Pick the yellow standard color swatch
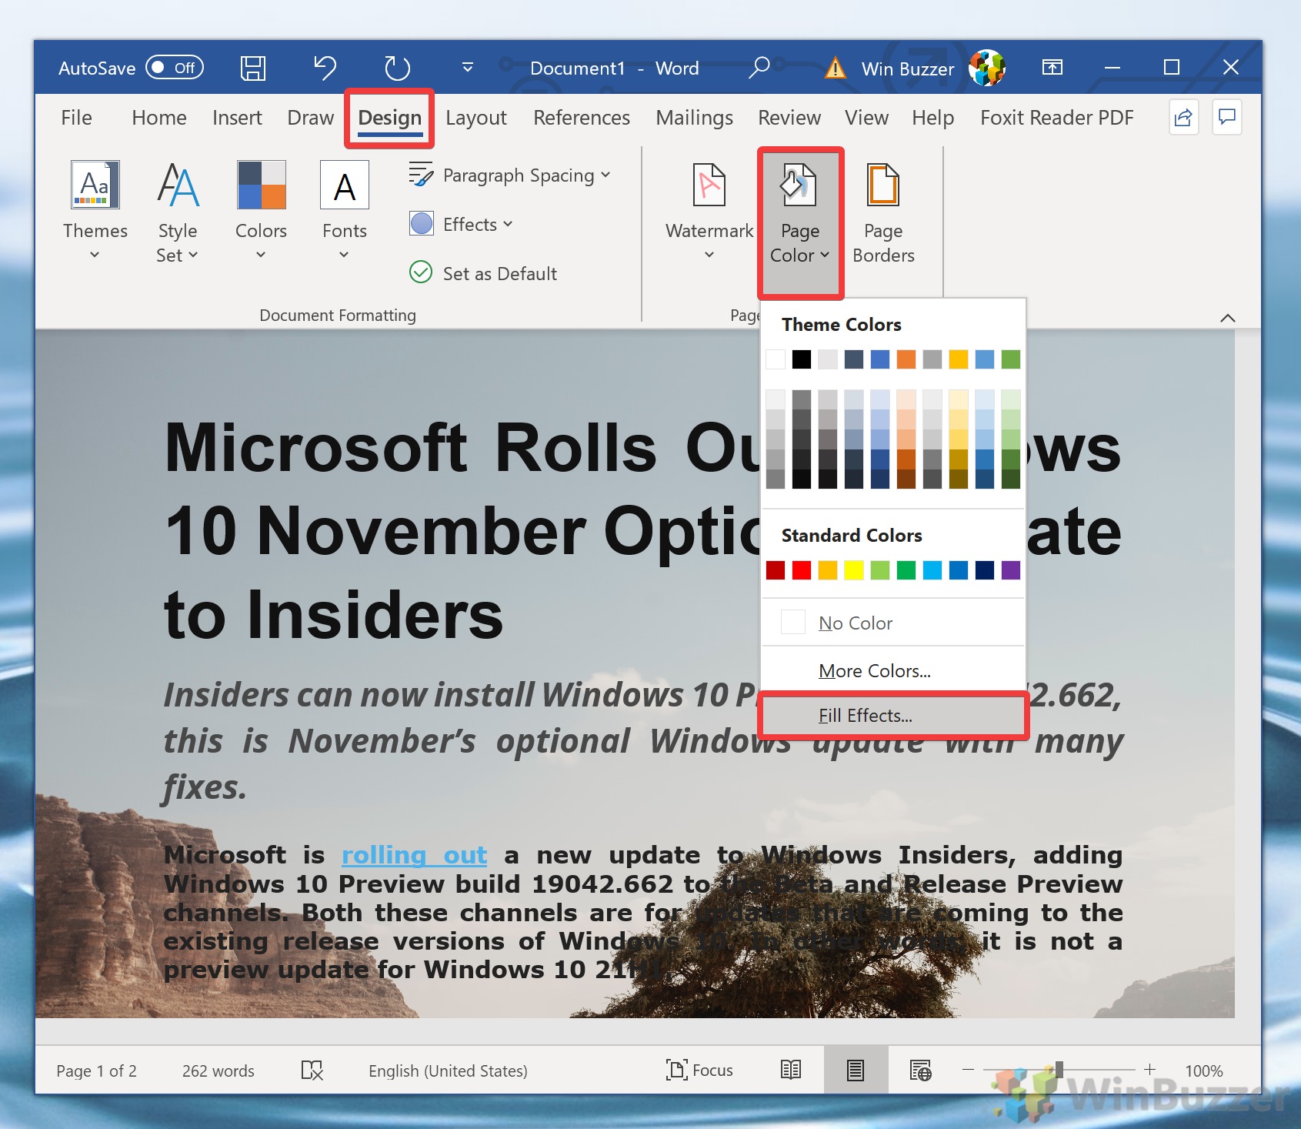 click(854, 570)
